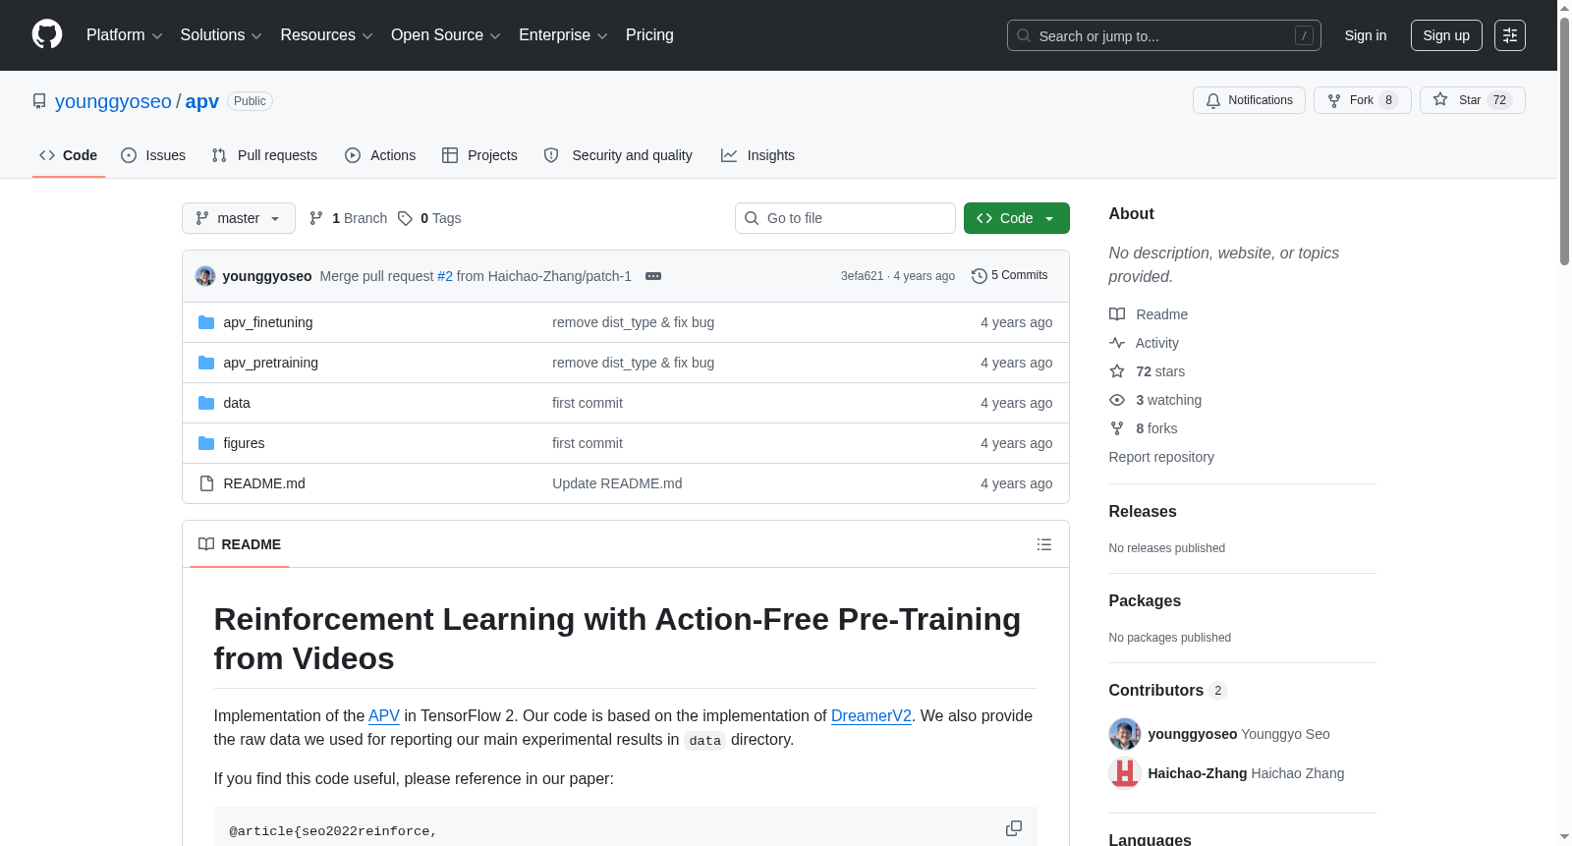The width and height of the screenshot is (1572, 846).
Task: Copy the citation code block
Action: (x=1014, y=828)
